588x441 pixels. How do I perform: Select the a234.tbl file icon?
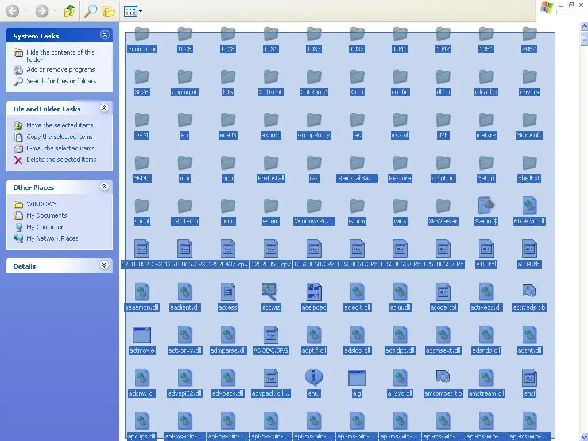(529, 249)
